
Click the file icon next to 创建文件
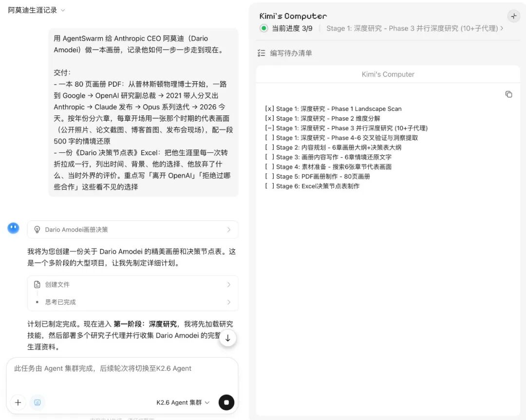(x=37, y=285)
